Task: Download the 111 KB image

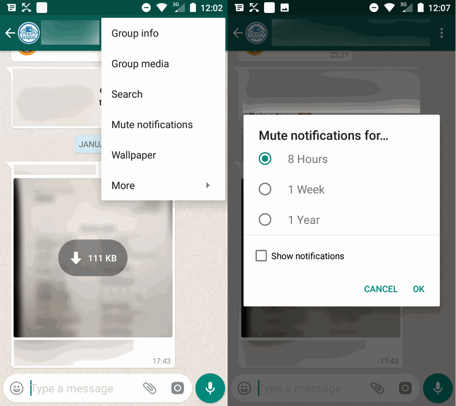Action: (93, 258)
